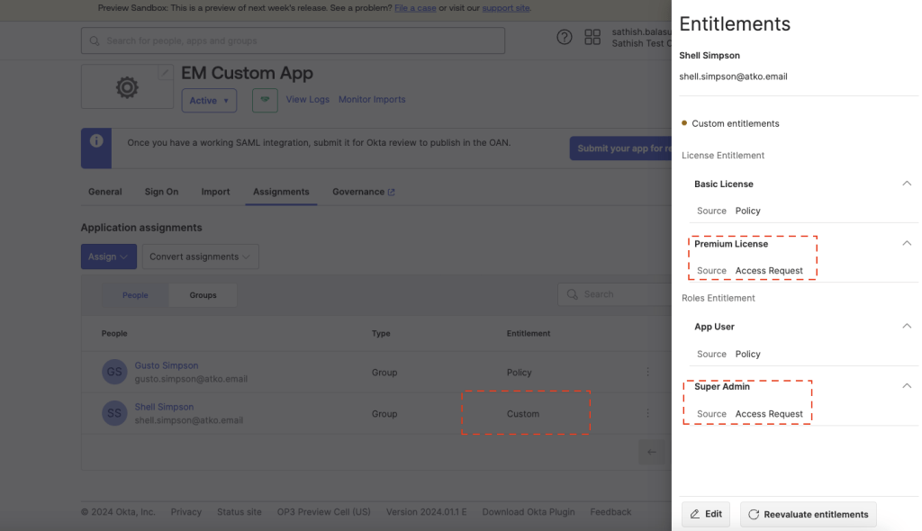
Task: Open the Assign dropdown
Action: (108, 256)
